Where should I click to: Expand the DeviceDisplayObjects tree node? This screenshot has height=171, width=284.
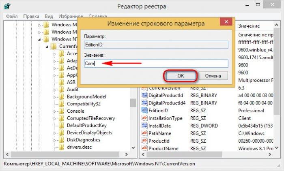coord(55,133)
